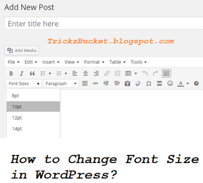Select 12pt font size
The height and width of the screenshot is (183, 203).
click(x=33, y=118)
